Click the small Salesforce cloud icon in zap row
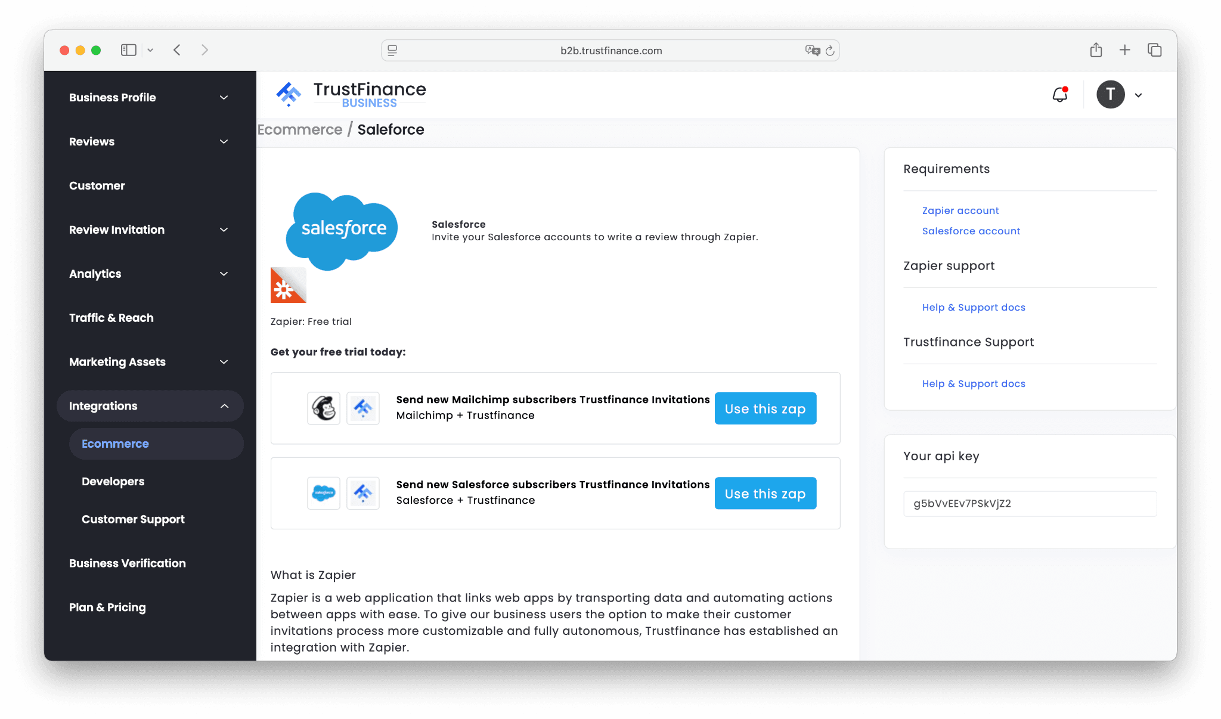This screenshot has width=1221, height=719. 324,493
